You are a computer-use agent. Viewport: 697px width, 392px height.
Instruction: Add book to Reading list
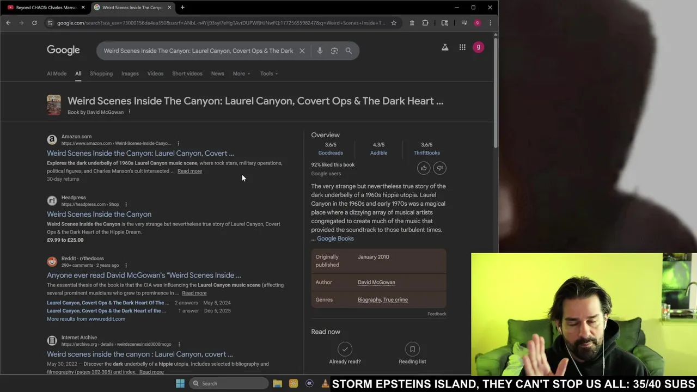[x=412, y=353]
